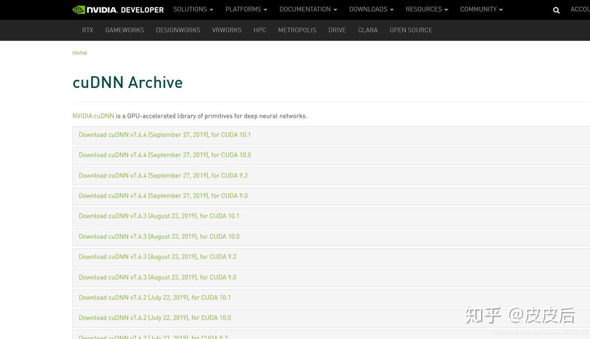
Task: Expand cuDNN v7.6.3 for CUDA 10.0
Action: (159, 237)
